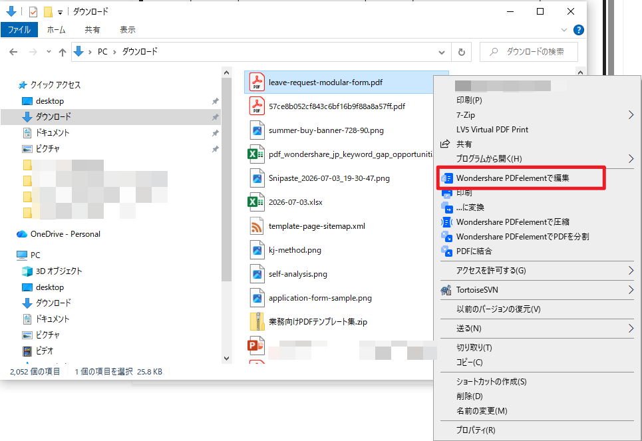
Task: Click the PowerPoint file icon in the list
Action: tap(256, 346)
